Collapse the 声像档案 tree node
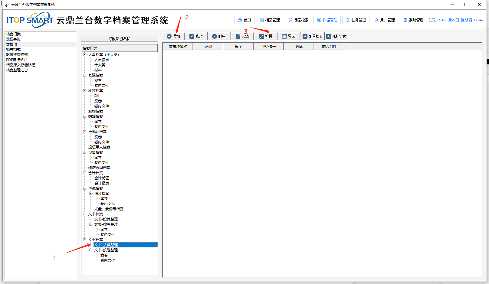489x284 pixels. [85, 188]
